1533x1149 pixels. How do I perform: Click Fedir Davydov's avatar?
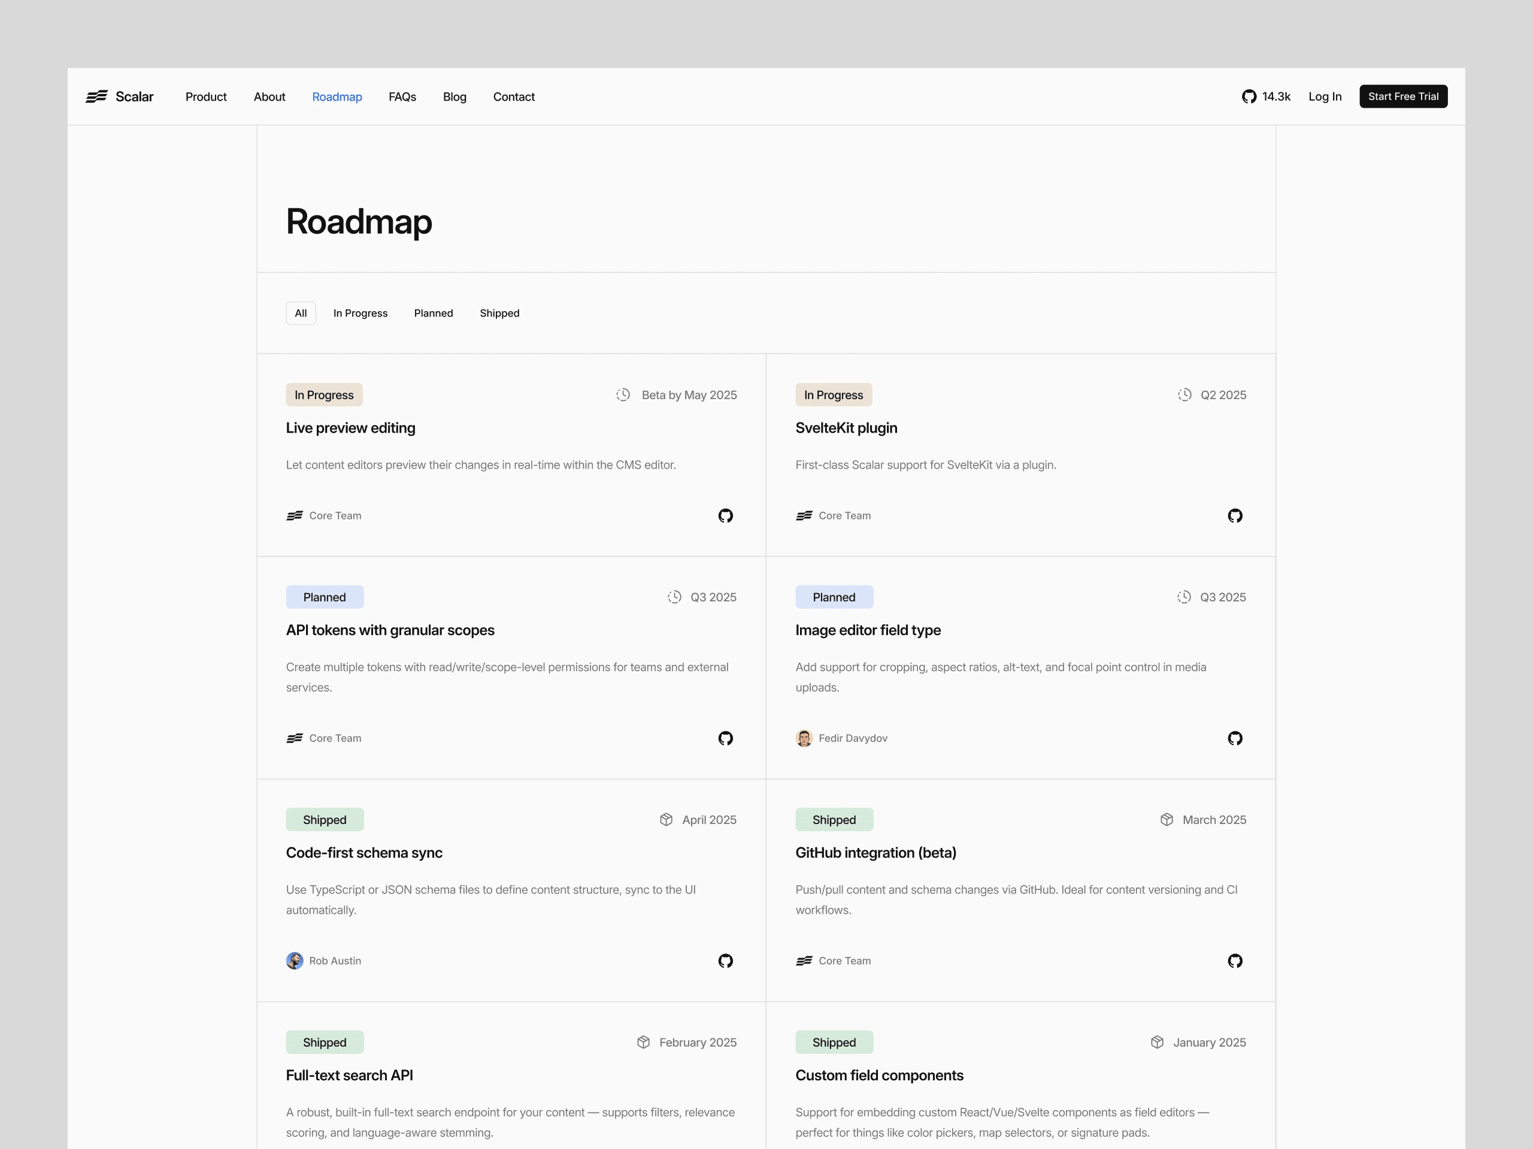pyautogui.click(x=804, y=738)
